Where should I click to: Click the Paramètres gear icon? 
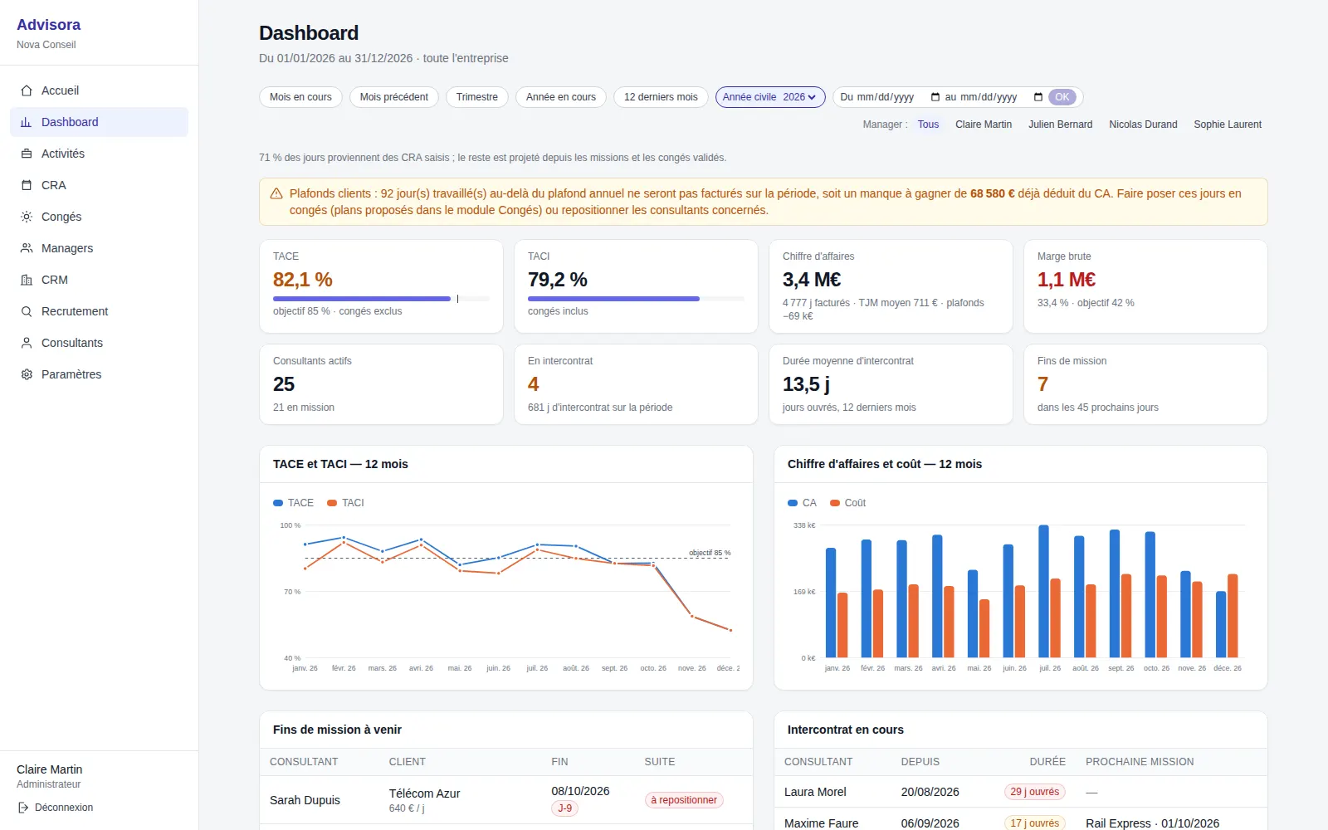click(27, 374)
